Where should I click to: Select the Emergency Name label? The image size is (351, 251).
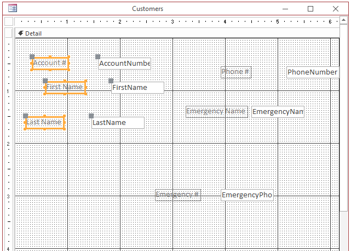tap(217, 112)
